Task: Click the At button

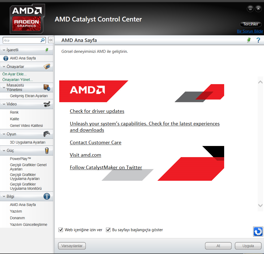Action: point(218,246)
